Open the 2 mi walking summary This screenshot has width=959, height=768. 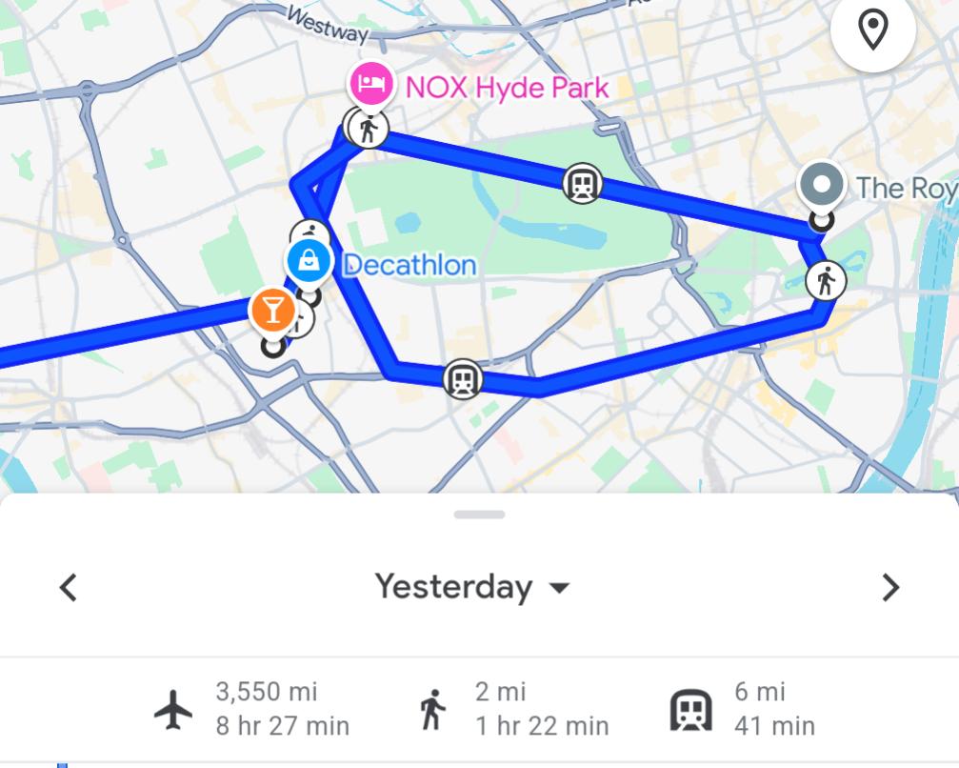(514, 709)
